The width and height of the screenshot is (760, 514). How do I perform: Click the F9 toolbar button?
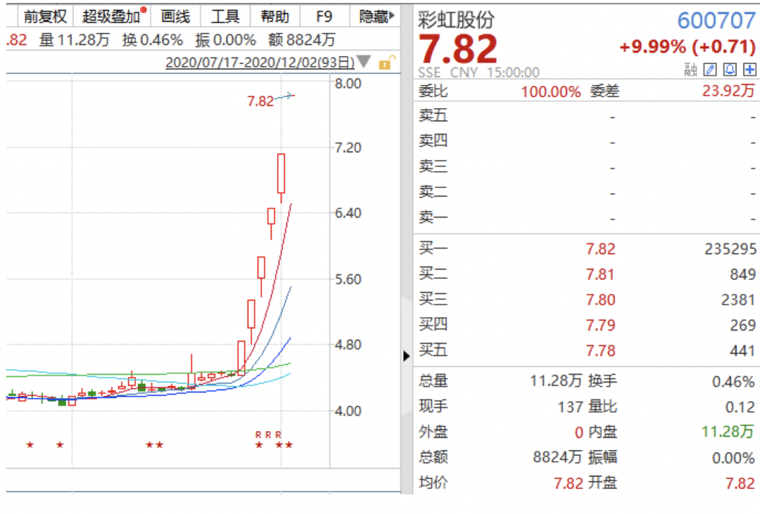[324, 16]
